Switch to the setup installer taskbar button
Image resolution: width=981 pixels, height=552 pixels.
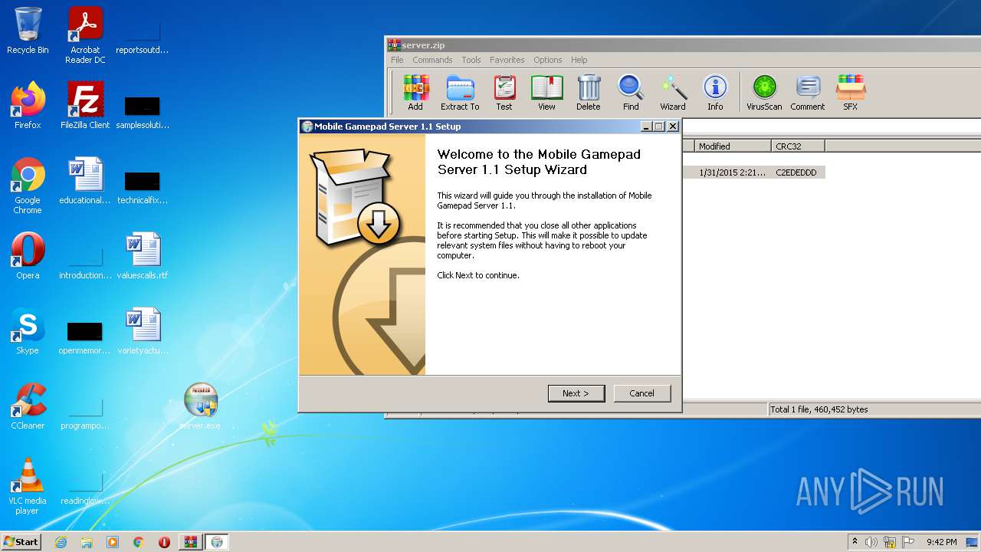point(217,542)
